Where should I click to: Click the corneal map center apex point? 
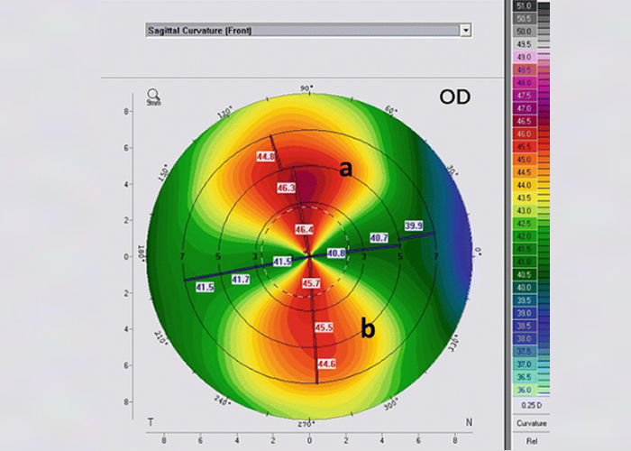pos(309,256)
